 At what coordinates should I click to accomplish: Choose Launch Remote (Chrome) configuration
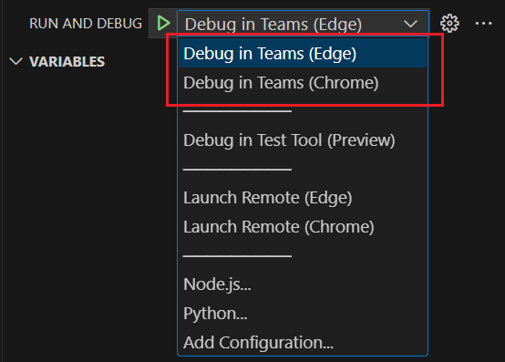tap(303, 227)
